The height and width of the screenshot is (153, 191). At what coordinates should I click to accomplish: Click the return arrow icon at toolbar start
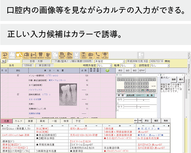(4, 55)
